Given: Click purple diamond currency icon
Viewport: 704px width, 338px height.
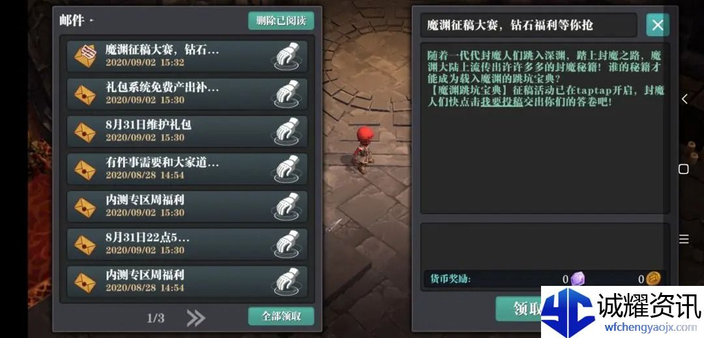Looking at the screenshot, I should 578,279.
